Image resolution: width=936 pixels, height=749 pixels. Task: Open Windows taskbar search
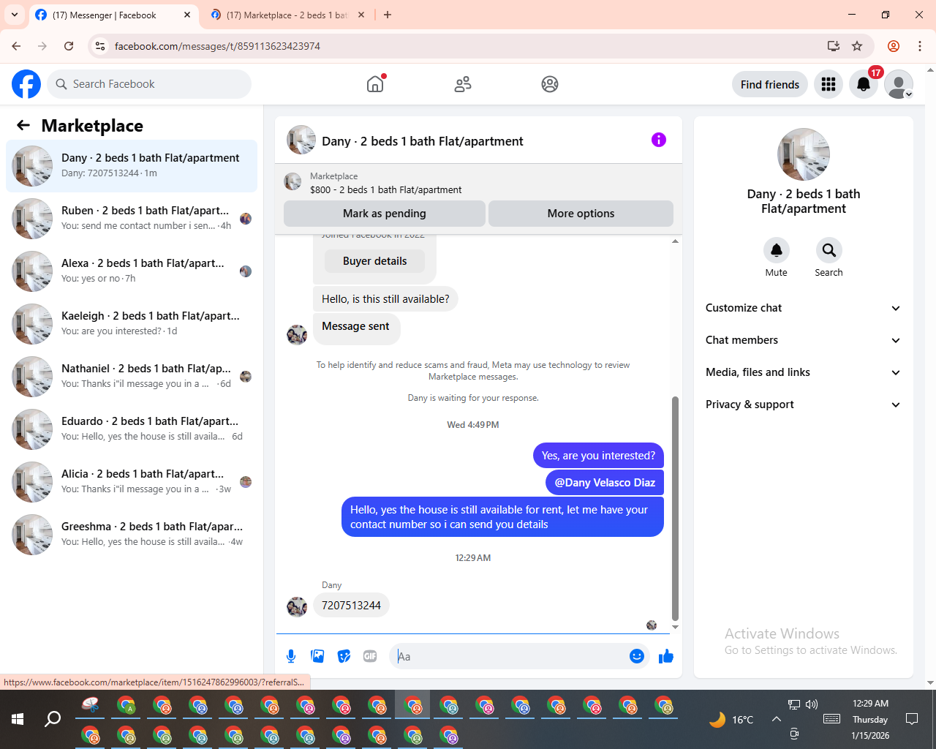point(53,719)
